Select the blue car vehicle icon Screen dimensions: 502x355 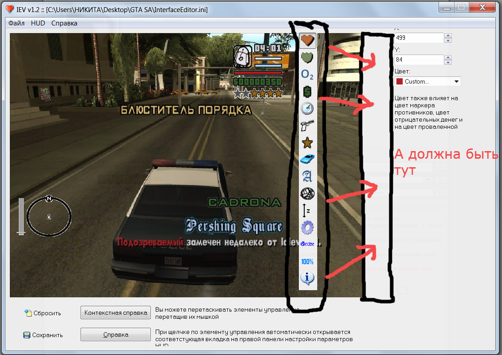[307, 159]
